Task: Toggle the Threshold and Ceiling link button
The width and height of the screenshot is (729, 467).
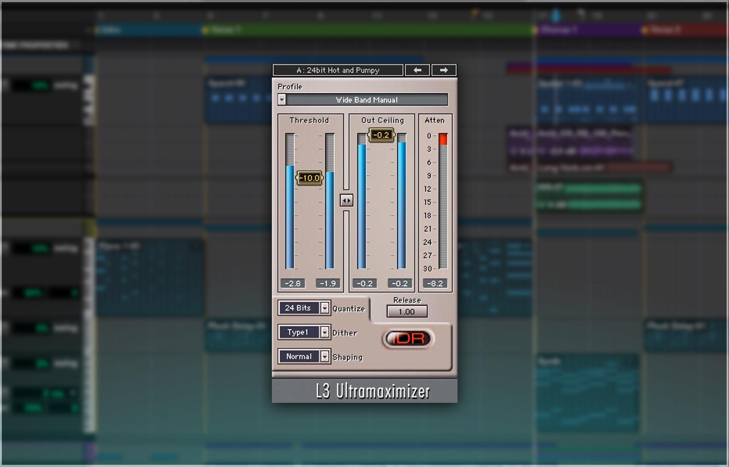Action: (346, 200)
